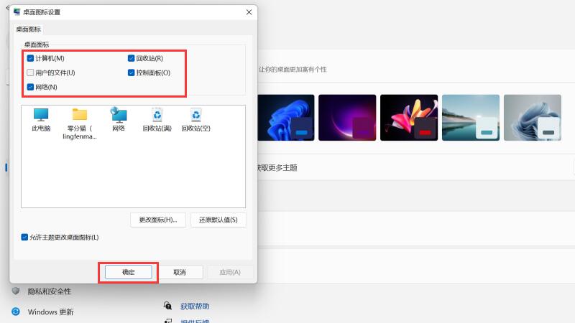Click the 应用(A) button
This screenshot has width=575, height=323.
(x=230, y=272)
